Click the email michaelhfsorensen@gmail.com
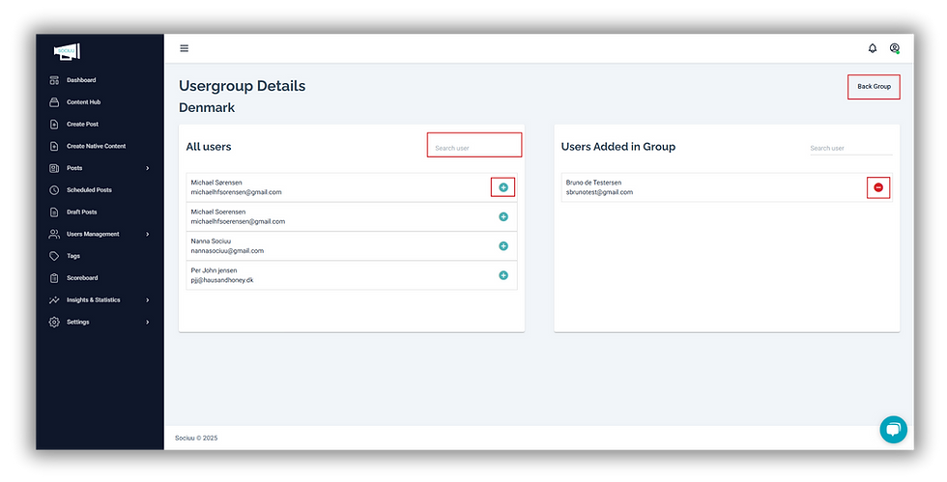 click(x=236, y=192)
